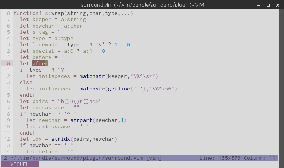
Task: Click 'if newchar =~' line
Action: coord(48,114)
